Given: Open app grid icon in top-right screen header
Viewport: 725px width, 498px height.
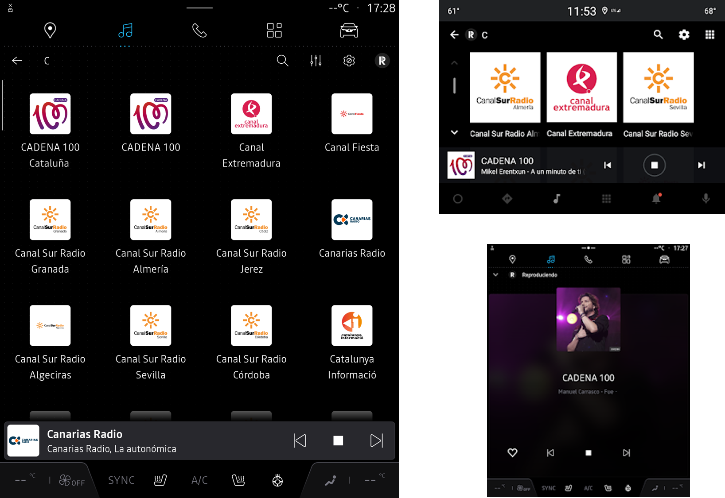Looking at the screenshot, I should tap(709, 35).
